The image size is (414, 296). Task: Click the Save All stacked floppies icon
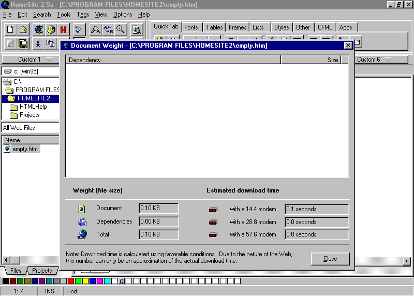(23, 43)
